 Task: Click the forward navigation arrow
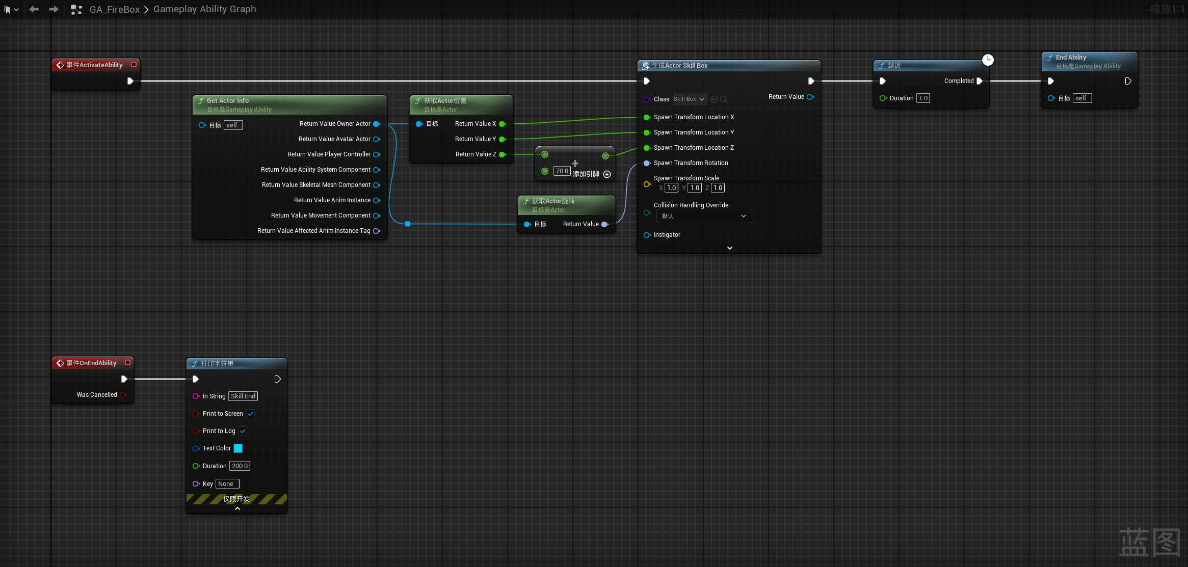[x=54, y=9]
